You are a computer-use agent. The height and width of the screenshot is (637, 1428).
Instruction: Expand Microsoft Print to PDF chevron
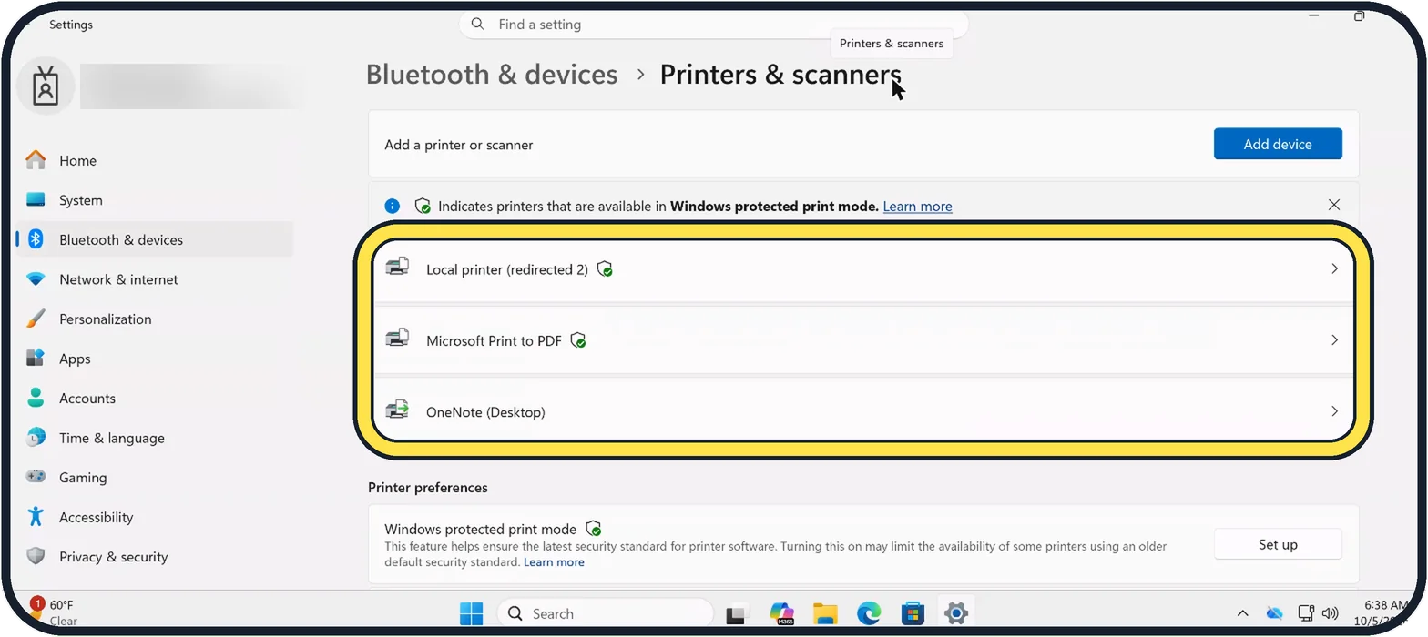(1334, 339)
